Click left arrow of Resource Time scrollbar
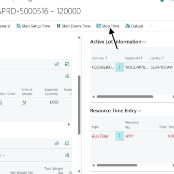Screen dimensions: 174x174 pyautogui.click(x=93, y=165)
